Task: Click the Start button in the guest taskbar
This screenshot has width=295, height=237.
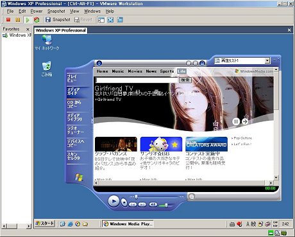Action: click(x=45, y=224)
